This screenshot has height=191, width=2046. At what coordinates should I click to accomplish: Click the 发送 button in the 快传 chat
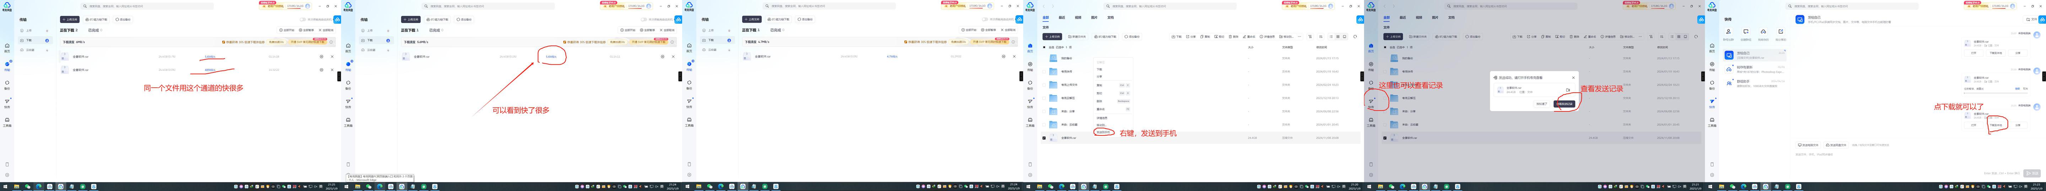click(2031, 173)
